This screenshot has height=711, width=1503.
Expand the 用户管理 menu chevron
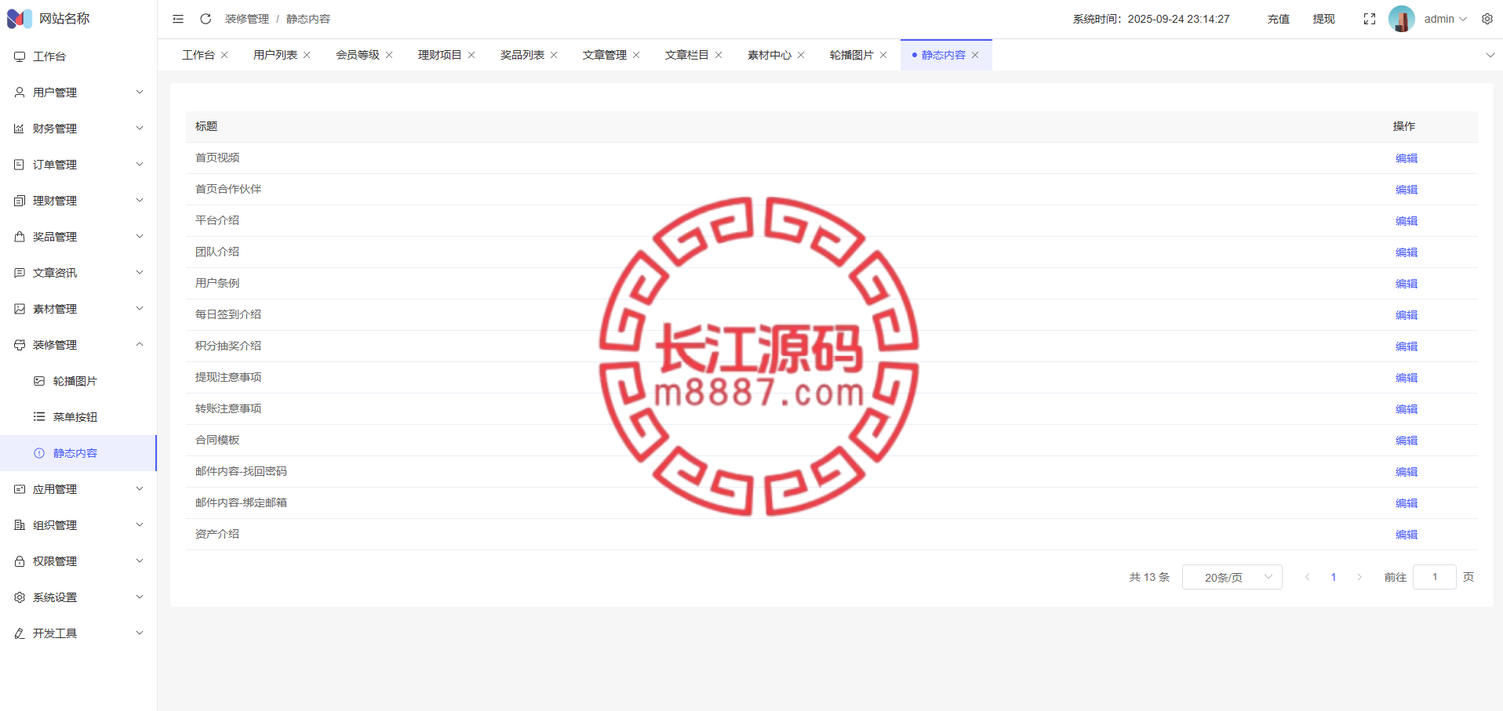tap(140, 93)
